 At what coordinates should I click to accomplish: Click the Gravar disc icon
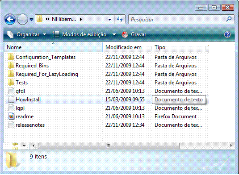click(125, 34)
